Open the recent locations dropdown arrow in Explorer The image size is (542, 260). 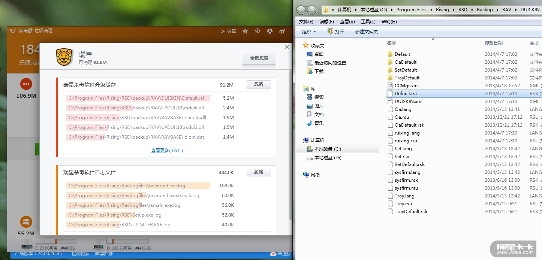pos(319,10)
